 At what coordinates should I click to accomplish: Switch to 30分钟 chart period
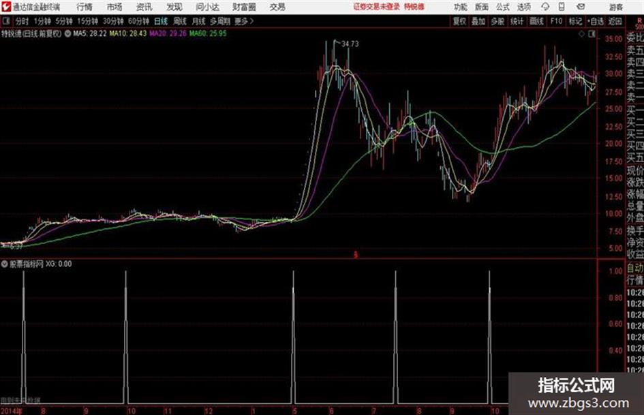[113, 21]
